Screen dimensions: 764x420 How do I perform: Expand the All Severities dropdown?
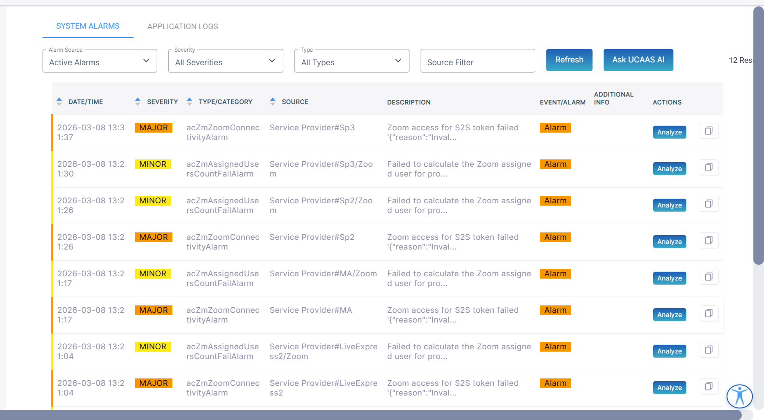click(x=226, y=61)
